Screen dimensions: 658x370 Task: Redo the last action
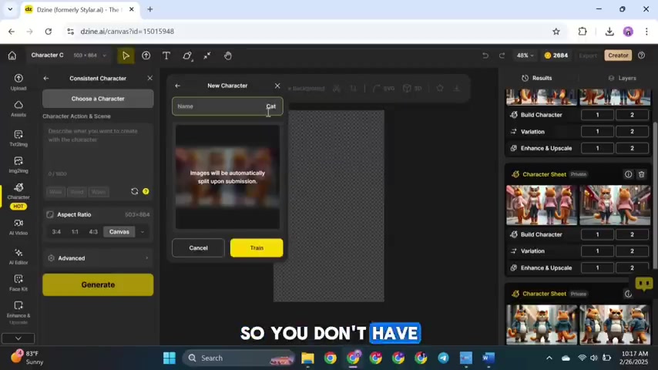point(502,55)
